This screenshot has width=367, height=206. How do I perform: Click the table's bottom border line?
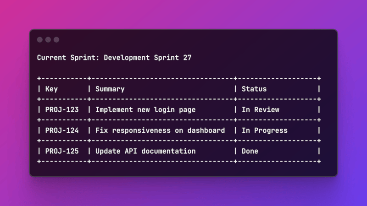(179, 162)
